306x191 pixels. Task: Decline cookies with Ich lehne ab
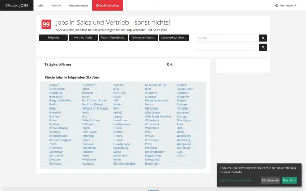270,180
